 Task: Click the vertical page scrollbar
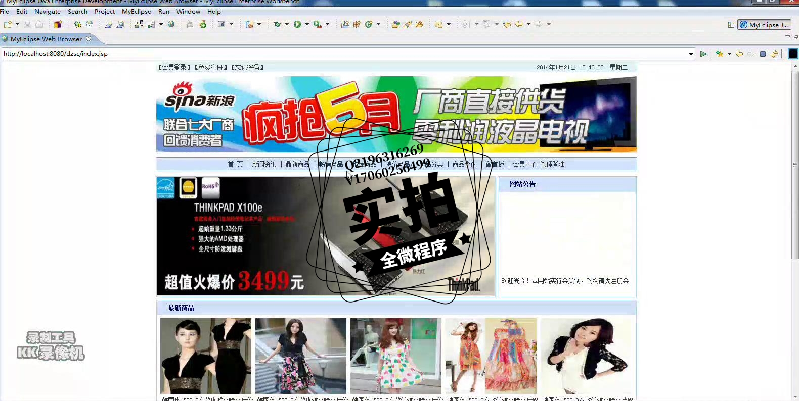(x=795, y=164)
